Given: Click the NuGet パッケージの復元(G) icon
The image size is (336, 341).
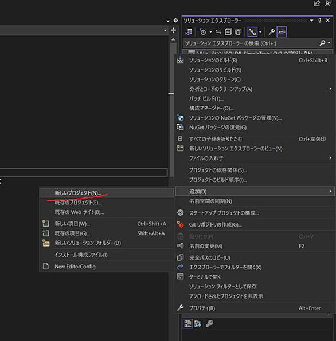Looking at the screenshot, I should [180, 127].
